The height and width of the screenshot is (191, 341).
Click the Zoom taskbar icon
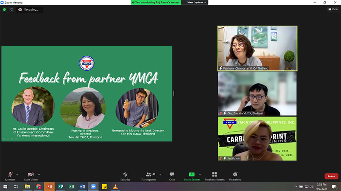point(93,186)
